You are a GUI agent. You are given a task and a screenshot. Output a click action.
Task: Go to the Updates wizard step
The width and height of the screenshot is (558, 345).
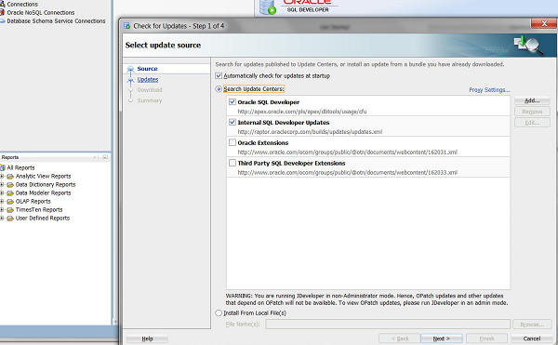click(148, 79)
